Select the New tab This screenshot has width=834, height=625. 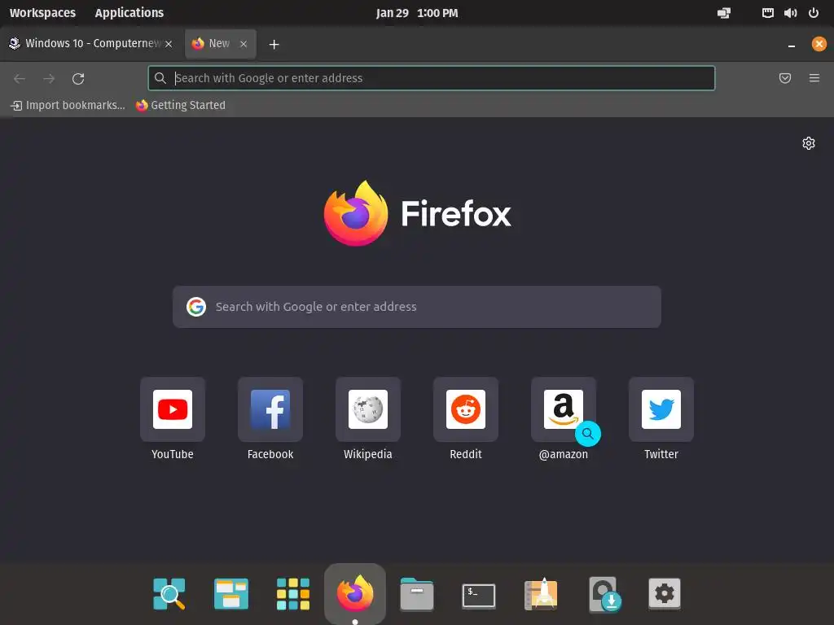[220, 44]
